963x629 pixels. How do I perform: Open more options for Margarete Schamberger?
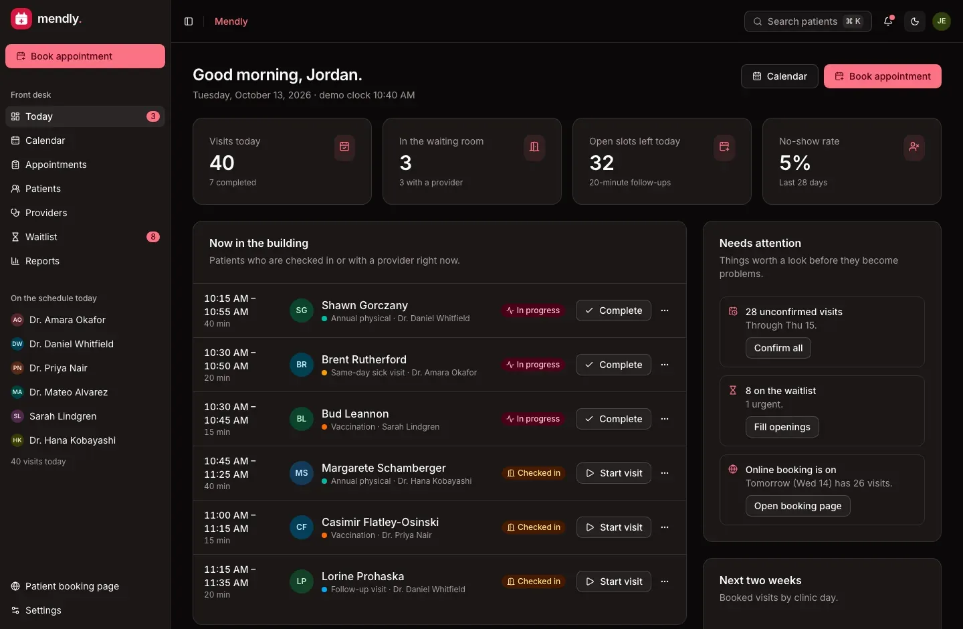[x=665, y=473]
